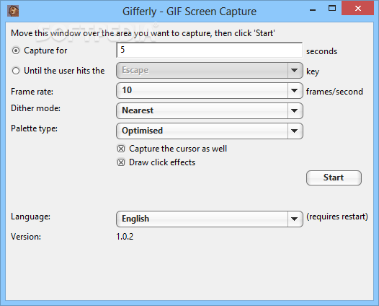Click the 'Nearest' dither mode combo box

(210, 111)
